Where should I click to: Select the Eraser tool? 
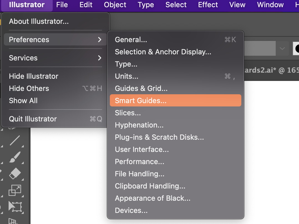point(14,174)
